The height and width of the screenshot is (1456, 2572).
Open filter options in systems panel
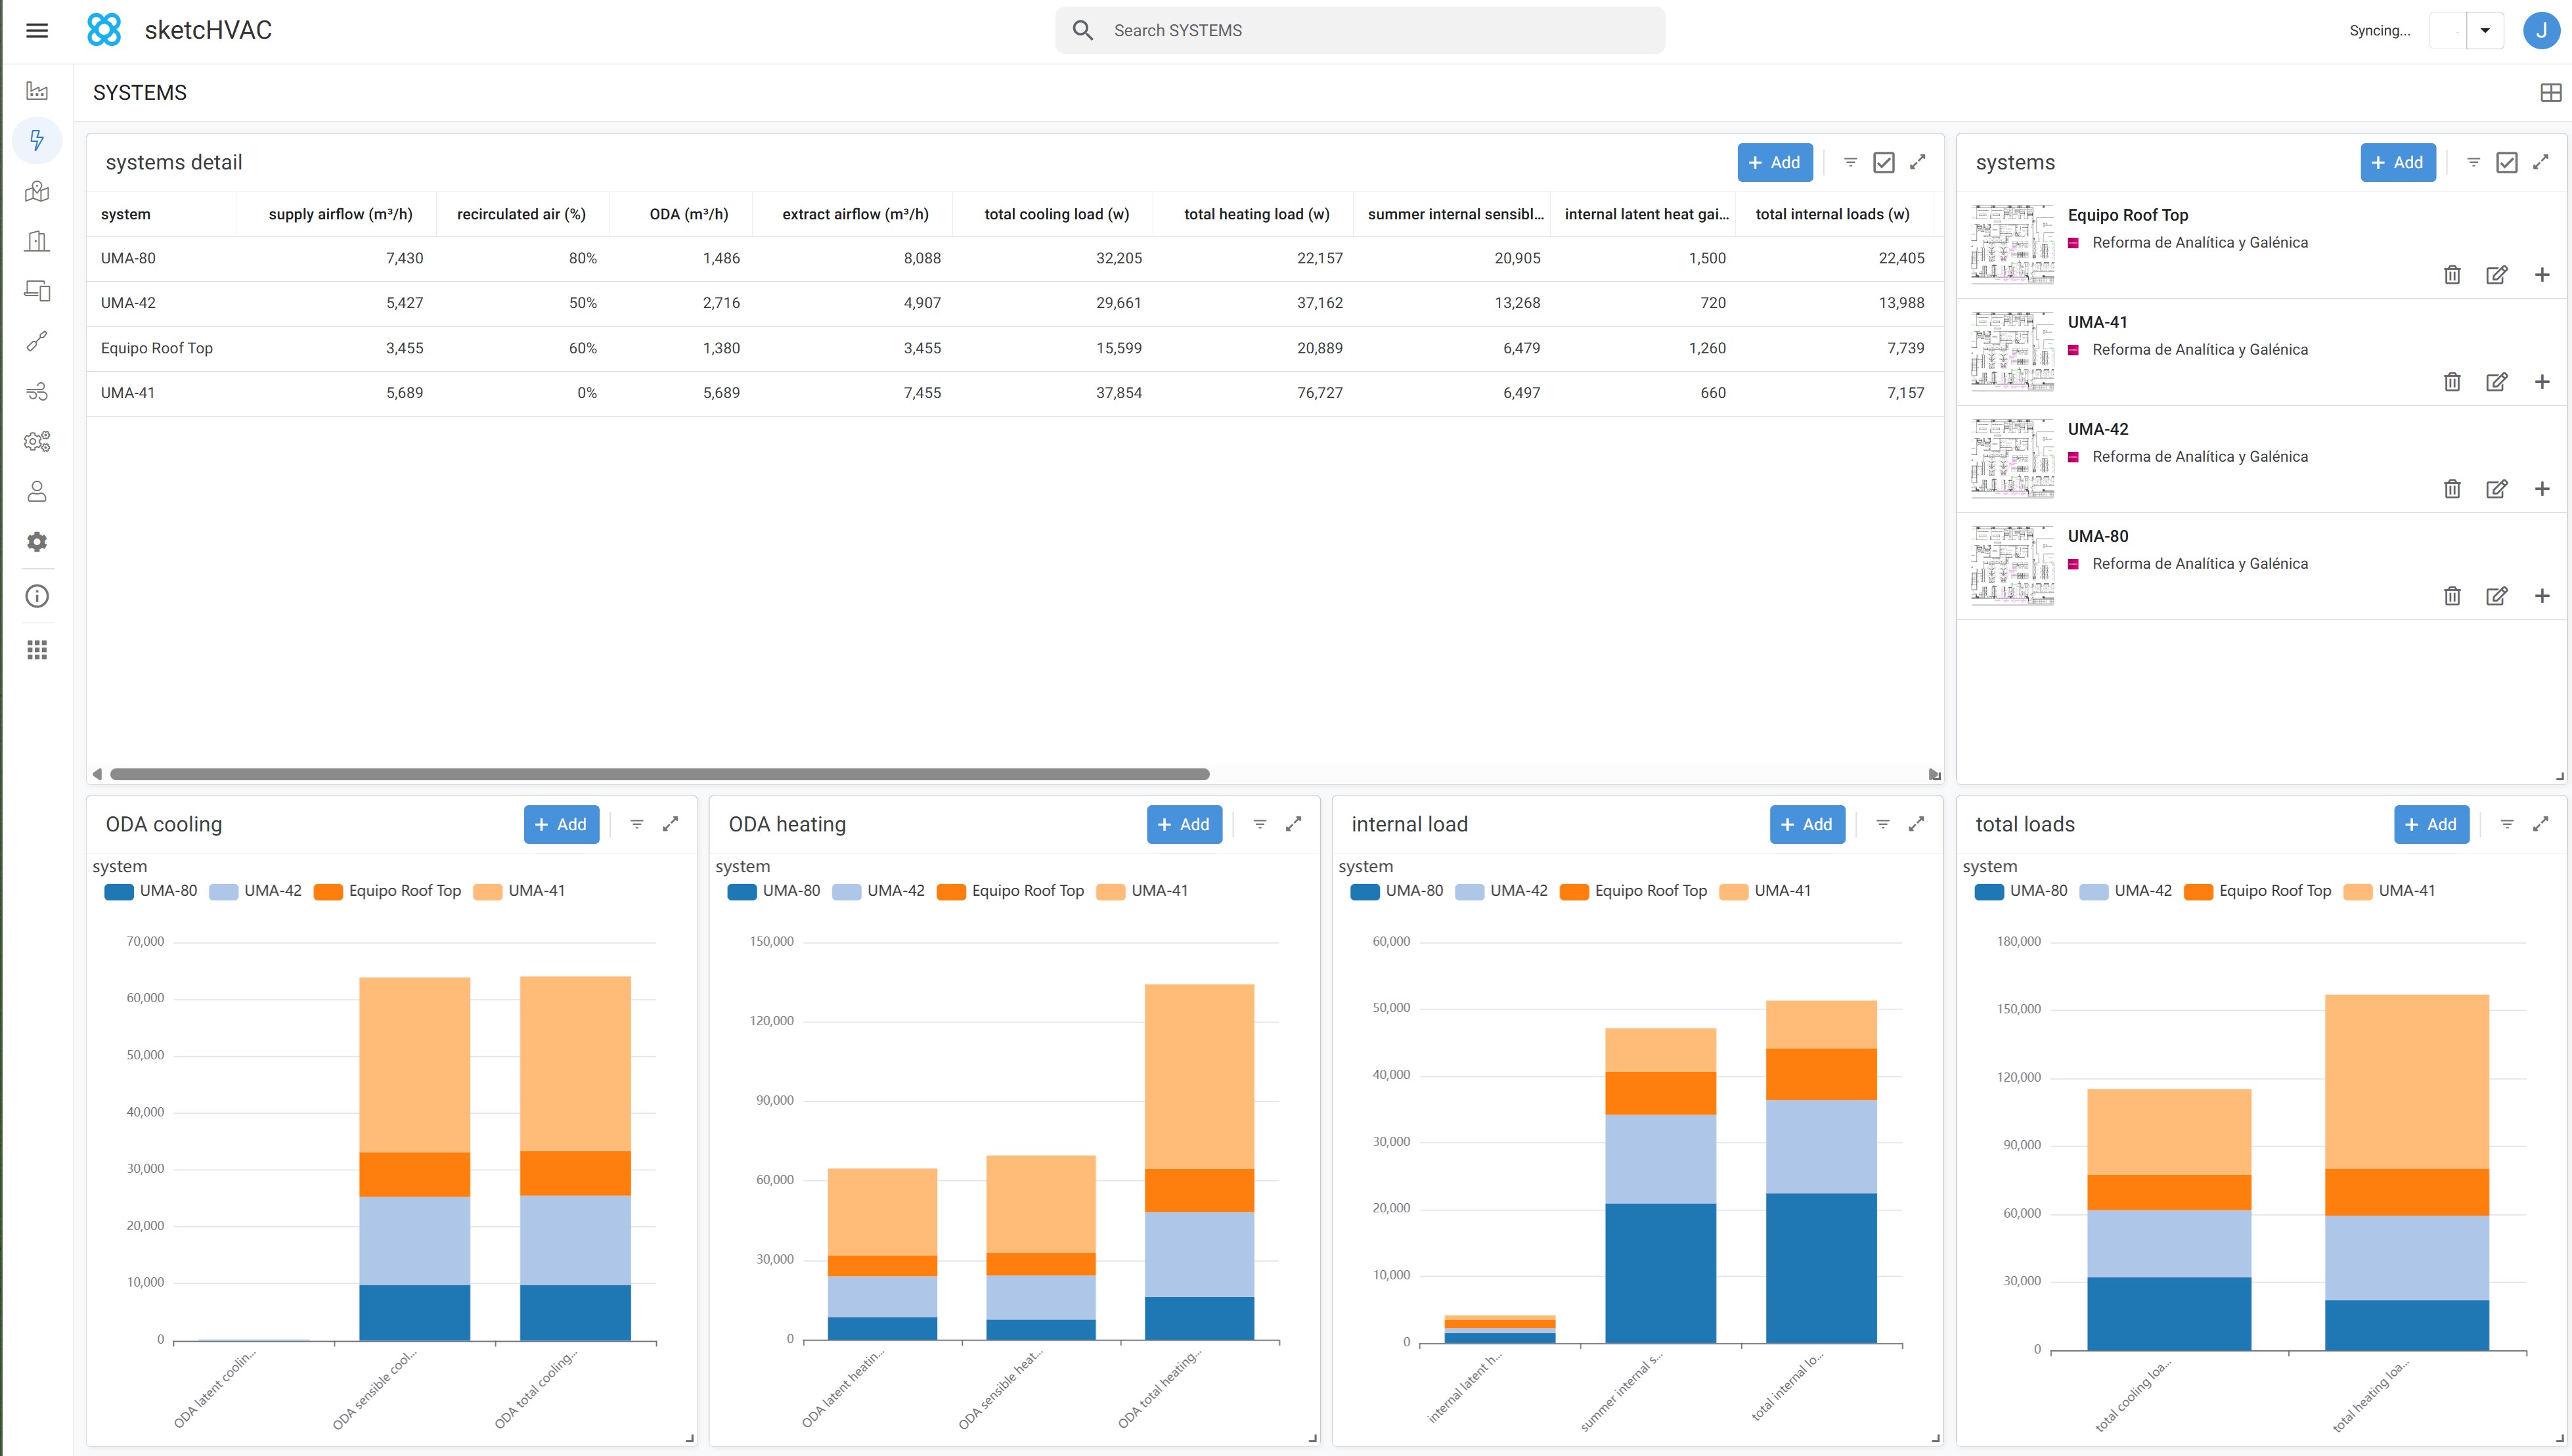pyautogui.click(x=2474, y=162)
